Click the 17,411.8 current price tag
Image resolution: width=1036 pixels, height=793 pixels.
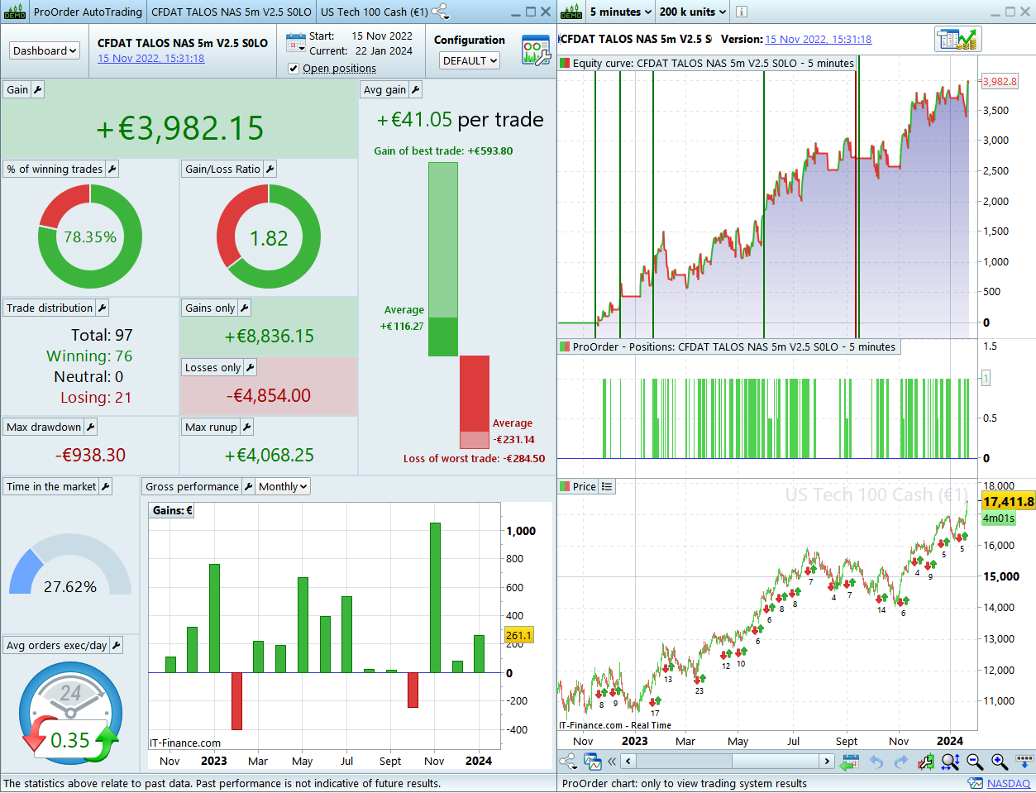coord(1008,502)
